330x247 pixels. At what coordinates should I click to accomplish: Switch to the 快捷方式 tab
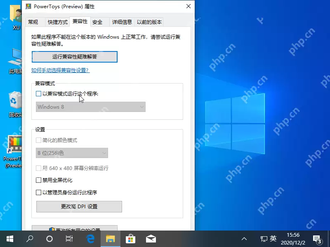coord(58,22)
